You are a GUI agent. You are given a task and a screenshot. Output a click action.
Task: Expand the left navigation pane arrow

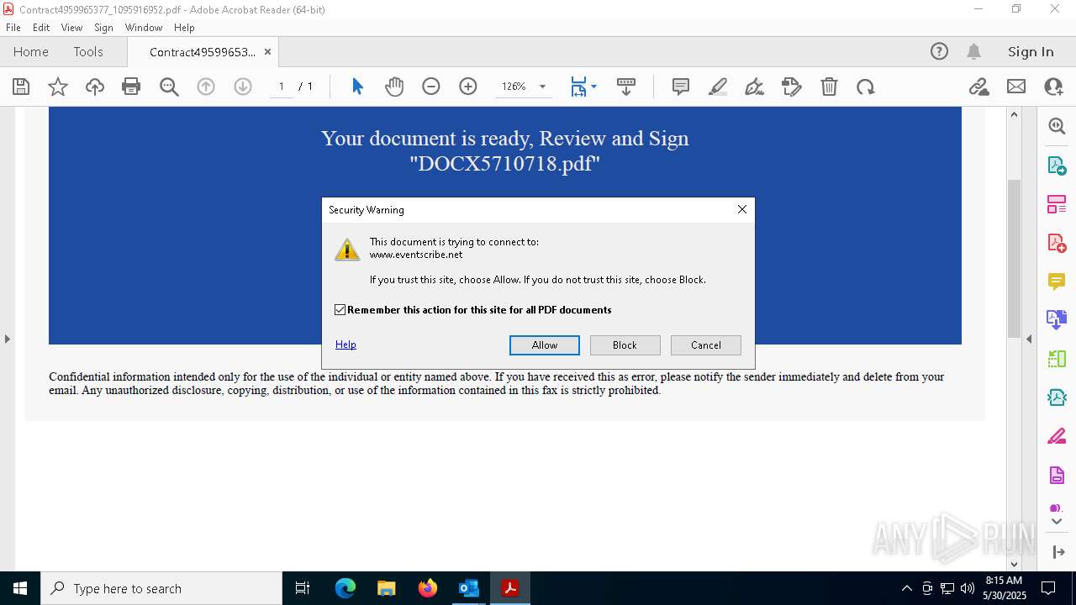pyautogui.click(x=8, y=339)
